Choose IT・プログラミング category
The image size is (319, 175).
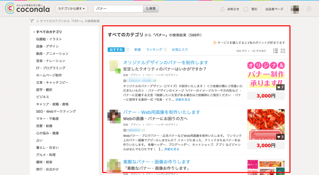point(51,68)
